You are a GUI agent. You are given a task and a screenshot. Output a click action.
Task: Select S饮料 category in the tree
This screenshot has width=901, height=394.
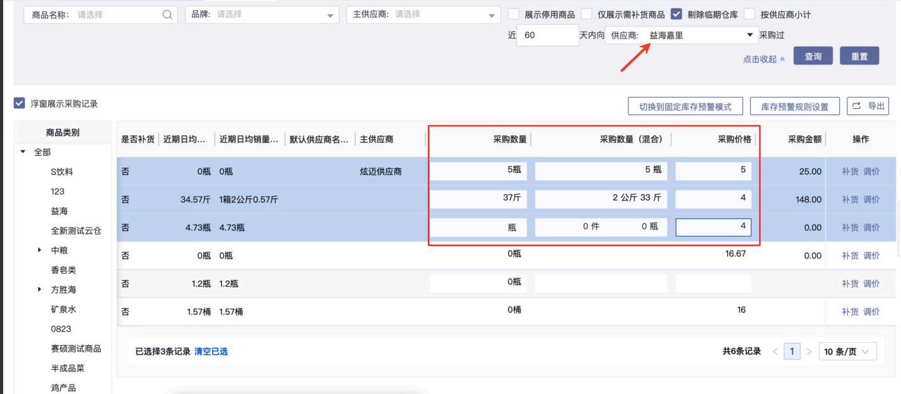click(x=62, y=172)
